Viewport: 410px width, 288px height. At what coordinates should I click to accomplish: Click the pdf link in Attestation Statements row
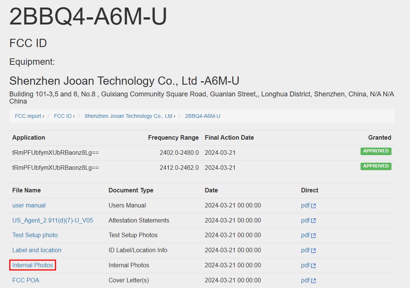coord(308,221)
